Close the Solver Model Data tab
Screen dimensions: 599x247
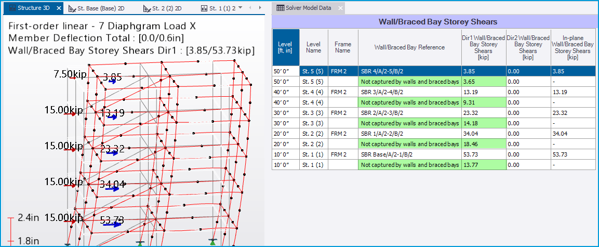tap(340, 8)
